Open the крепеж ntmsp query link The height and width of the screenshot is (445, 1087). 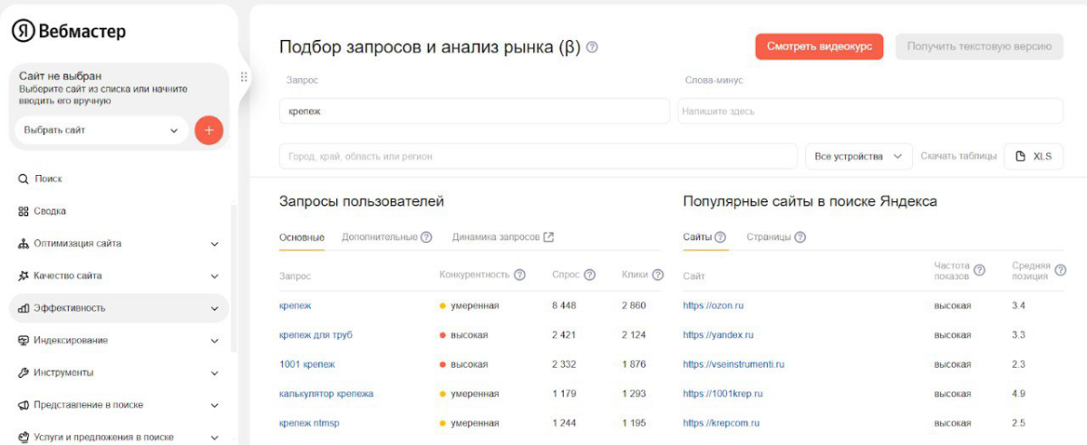click(x=309, y=423)
